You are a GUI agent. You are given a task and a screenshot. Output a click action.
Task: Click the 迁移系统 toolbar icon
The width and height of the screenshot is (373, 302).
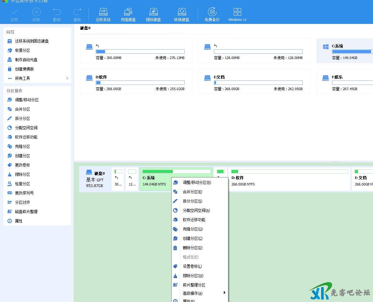coord(103,12)
